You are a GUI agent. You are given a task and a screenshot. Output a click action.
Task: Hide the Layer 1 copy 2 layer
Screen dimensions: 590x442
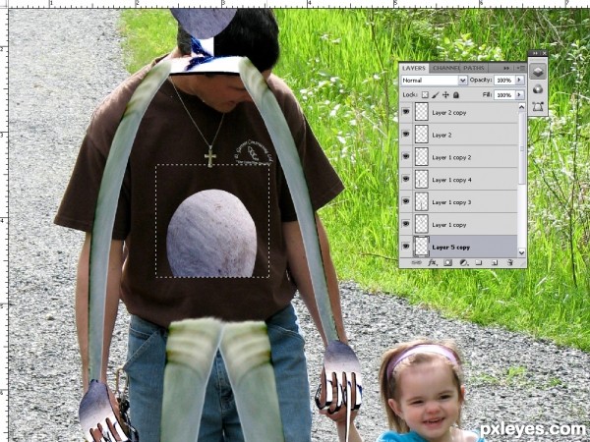click(x=406, y=156)
